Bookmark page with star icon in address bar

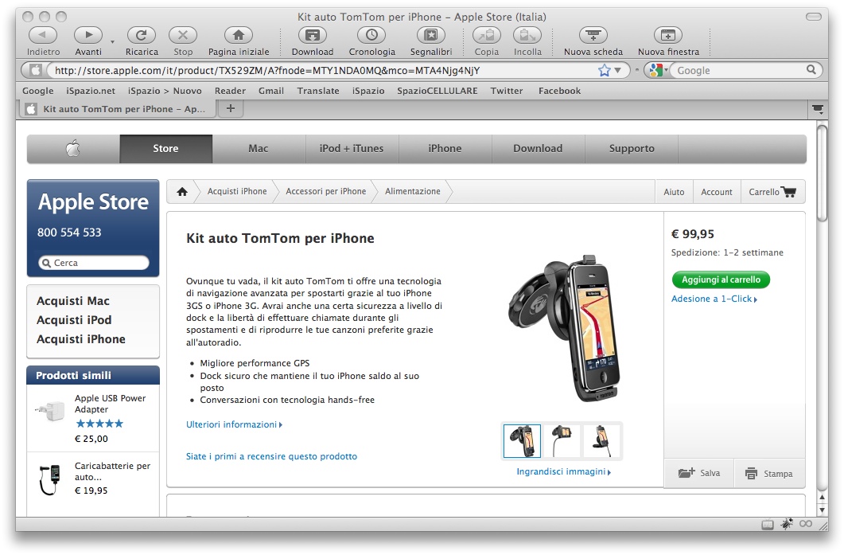(x=605, y=70)
